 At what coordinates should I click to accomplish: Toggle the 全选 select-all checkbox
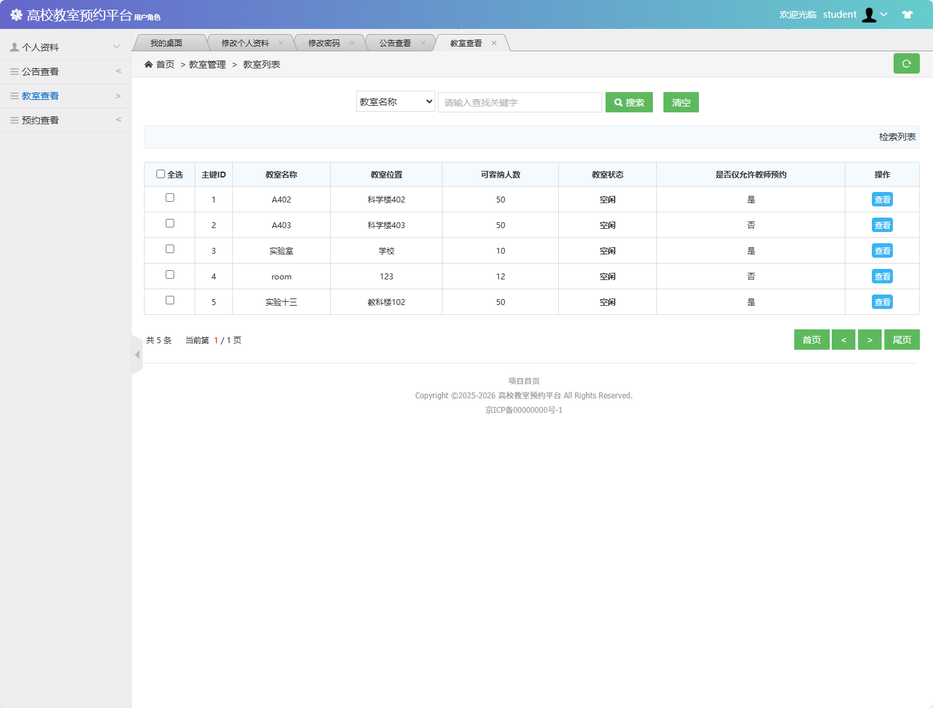tap(160, 174)
